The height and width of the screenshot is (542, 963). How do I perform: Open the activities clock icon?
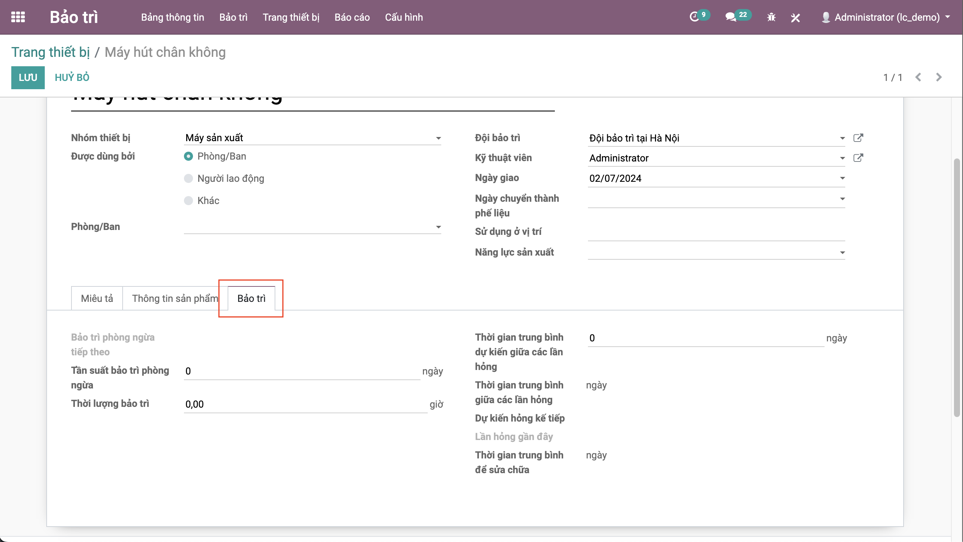(x=694, y=17)
